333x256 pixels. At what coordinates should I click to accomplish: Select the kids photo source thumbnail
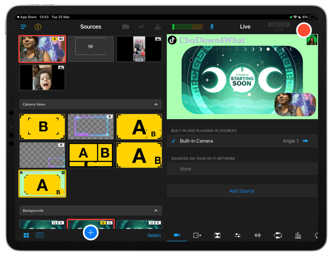139,49
